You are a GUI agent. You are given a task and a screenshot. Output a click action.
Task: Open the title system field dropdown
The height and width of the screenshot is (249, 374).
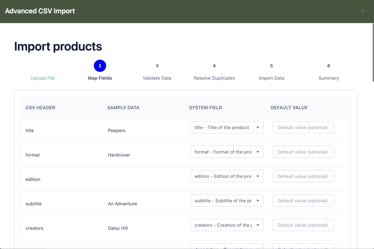coord(226,127)
